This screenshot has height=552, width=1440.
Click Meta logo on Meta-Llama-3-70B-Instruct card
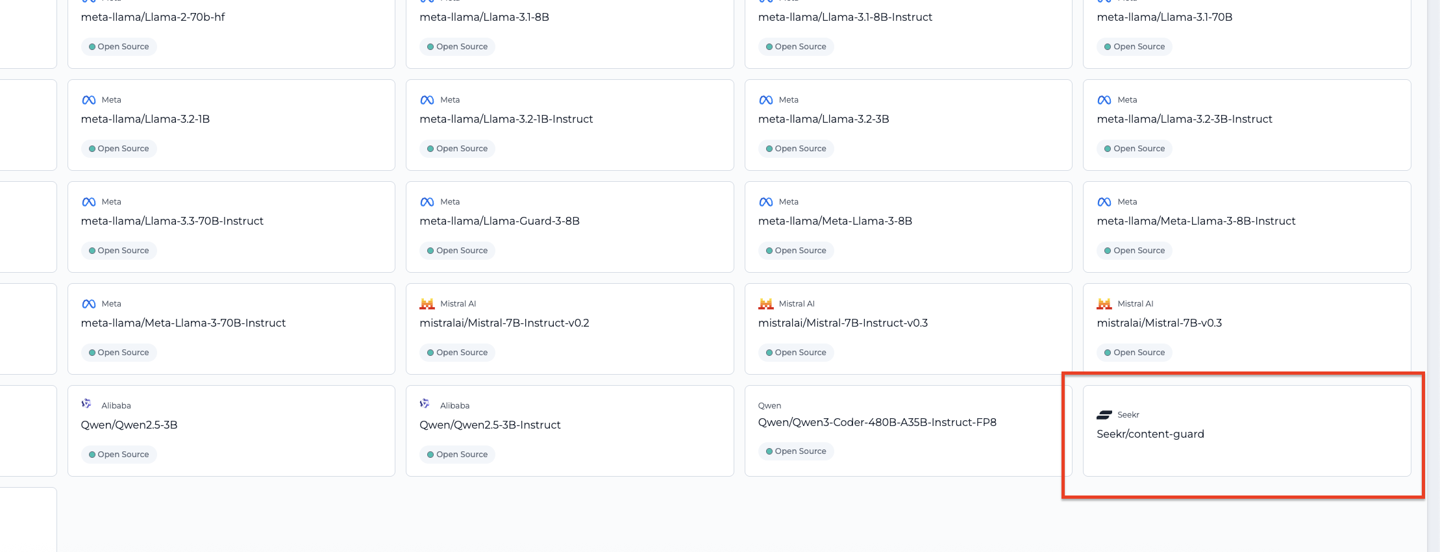(x=89, y=304)
